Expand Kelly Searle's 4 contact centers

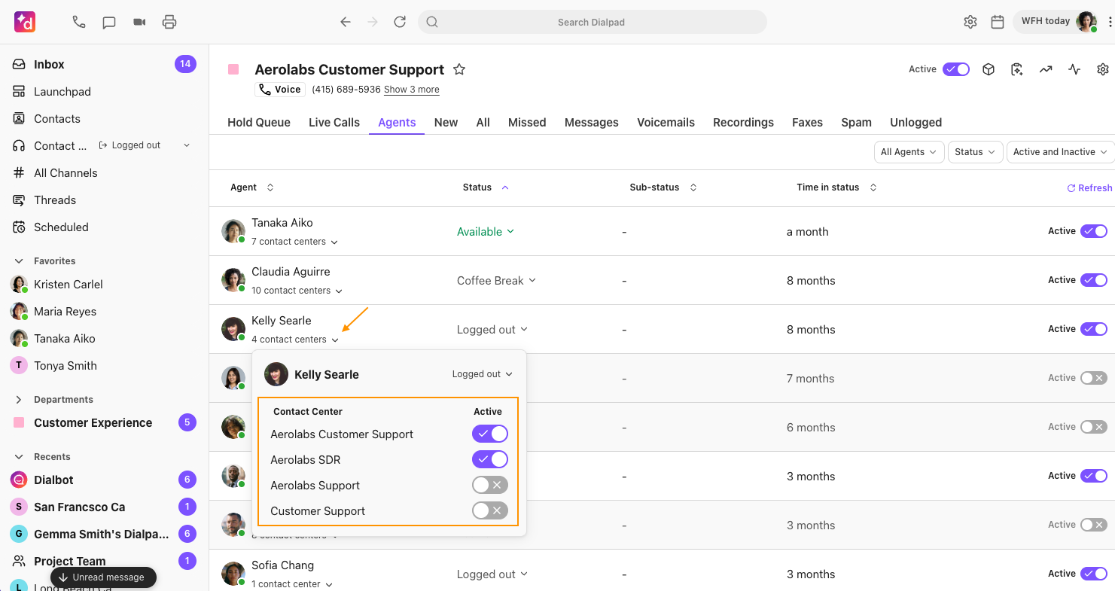pyautogui.click(x=295, y=340)
